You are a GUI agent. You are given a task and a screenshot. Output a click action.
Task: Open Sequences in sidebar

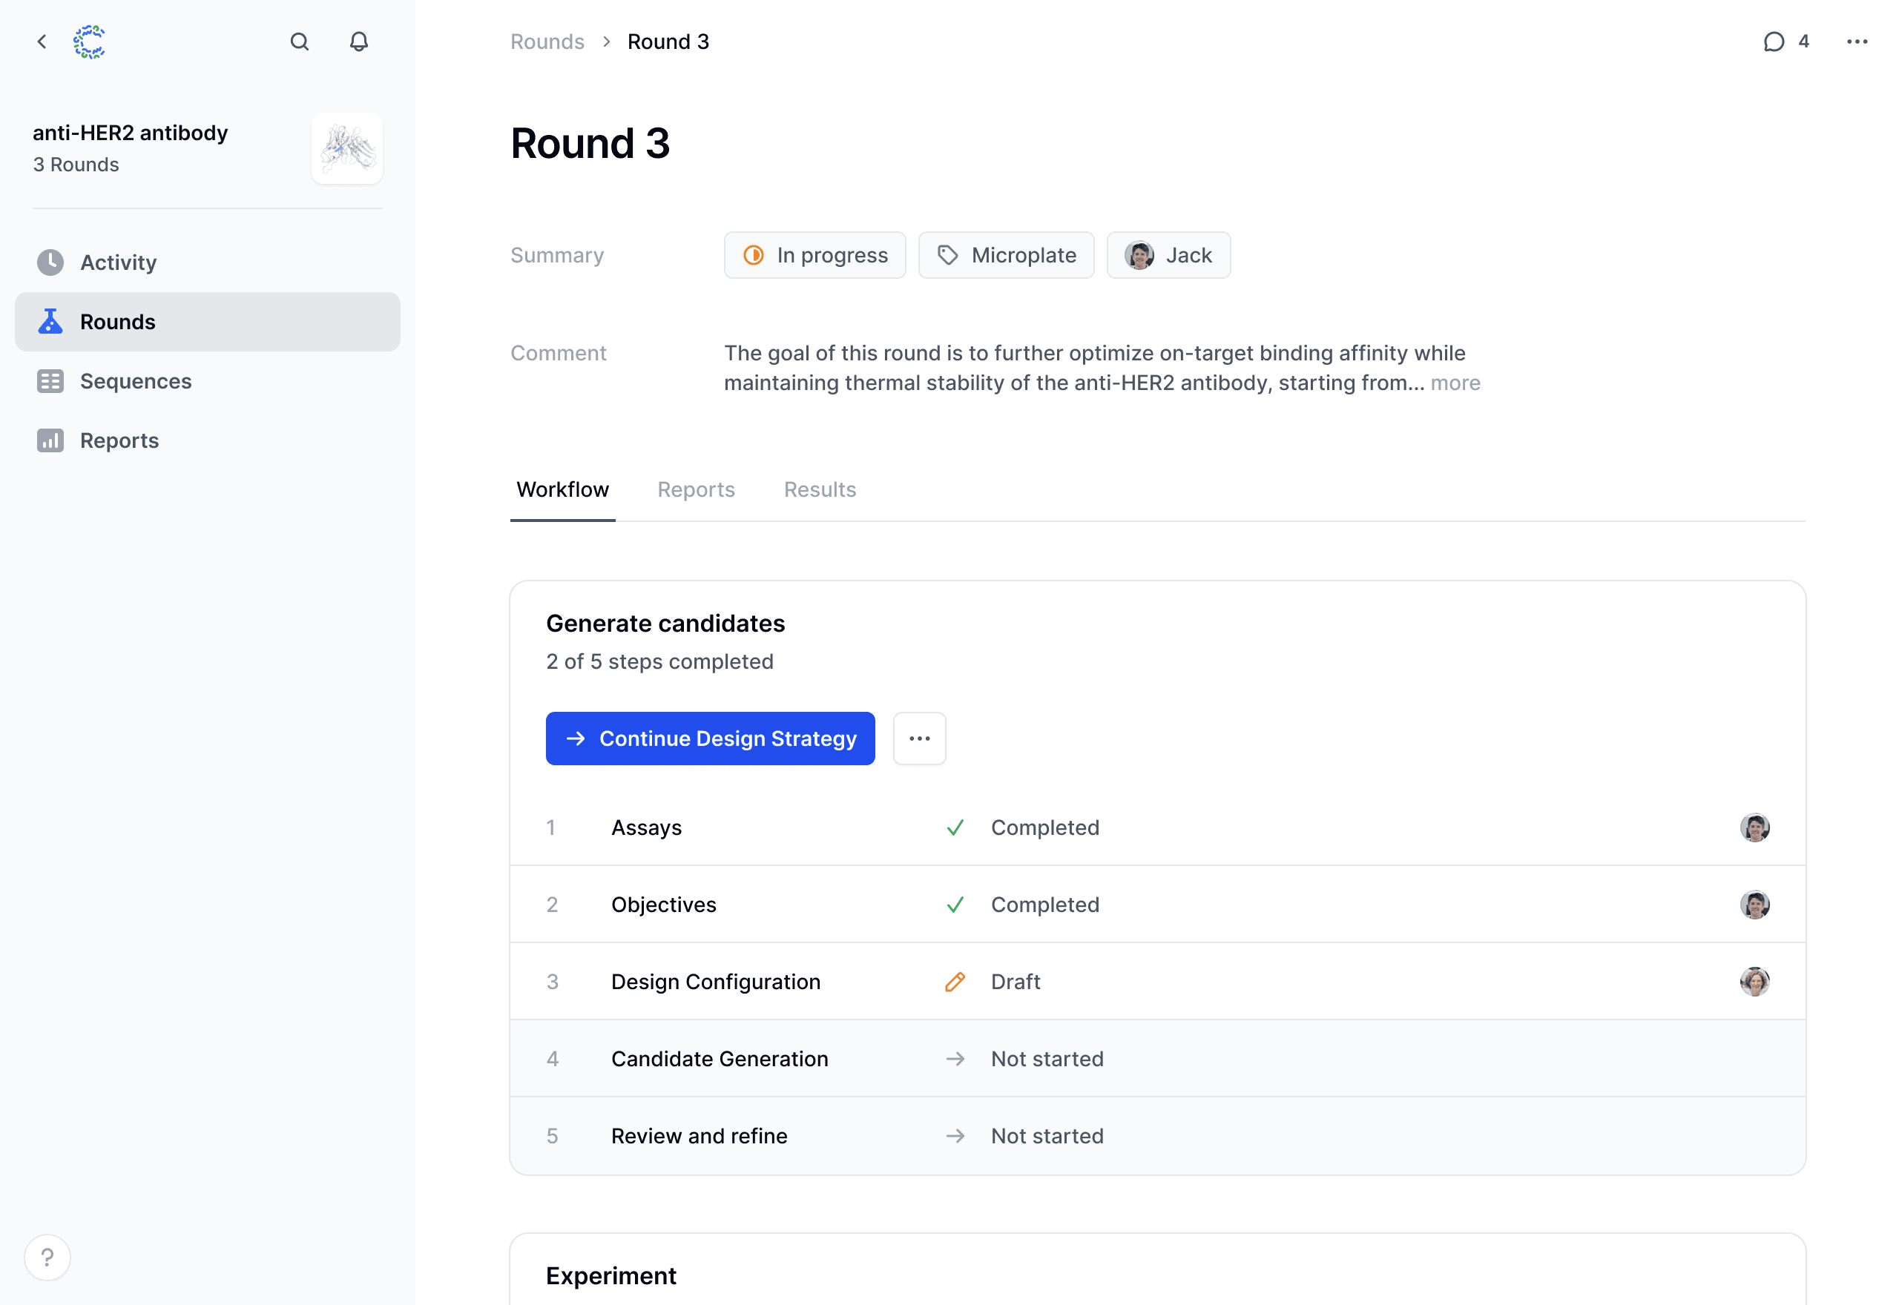coord(136,381)
